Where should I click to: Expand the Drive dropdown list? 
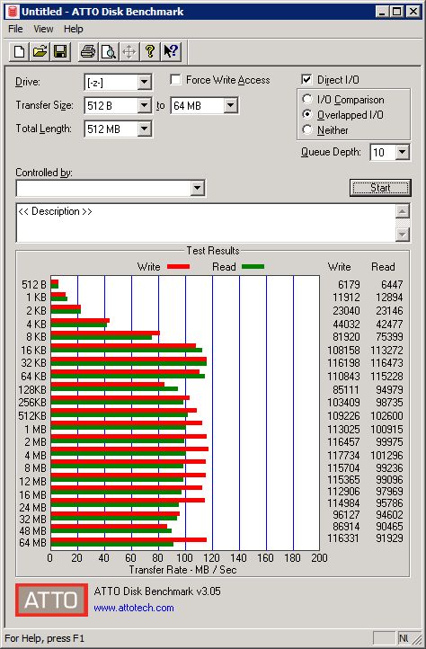[x=144, y=82]
